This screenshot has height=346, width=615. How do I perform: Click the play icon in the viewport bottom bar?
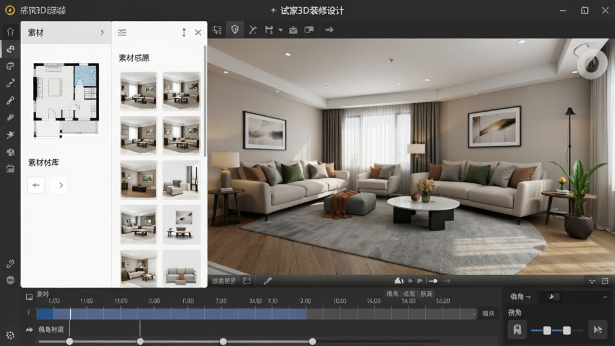tap(420, 281)
